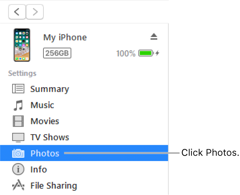Click the battery level indicator

[x=146, y=53]
